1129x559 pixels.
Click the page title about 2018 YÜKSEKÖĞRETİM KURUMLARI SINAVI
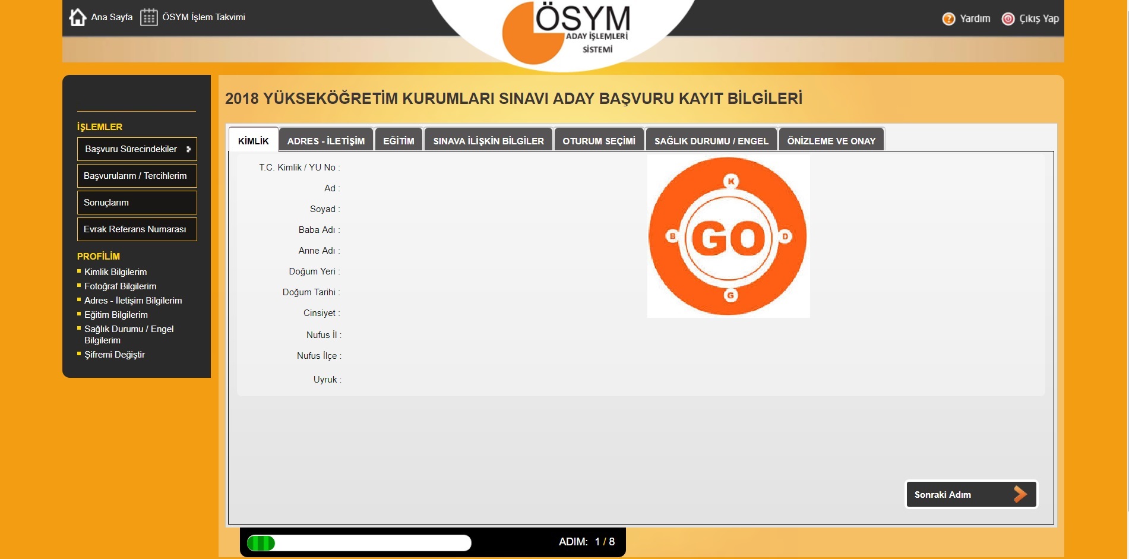click(x=514, y=99)
